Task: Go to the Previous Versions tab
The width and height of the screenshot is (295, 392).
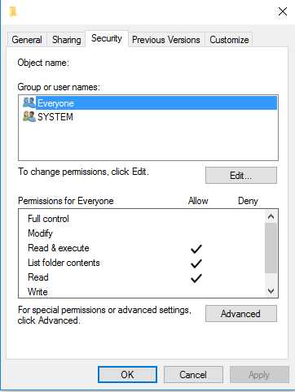Action: (x=166, y=40)
